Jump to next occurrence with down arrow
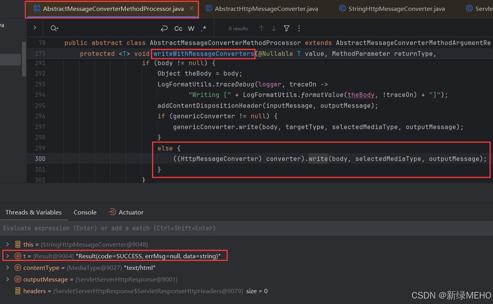 [x=274, y=28]
